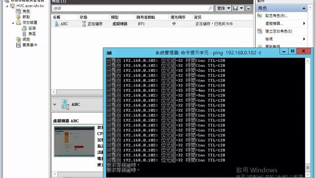The width and height of the screenshot is (316, 178).
Task: Sort by the 名稱 column header
Action: 57,17
